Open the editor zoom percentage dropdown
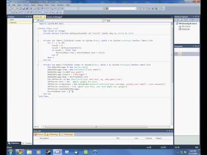 [42, 127]
